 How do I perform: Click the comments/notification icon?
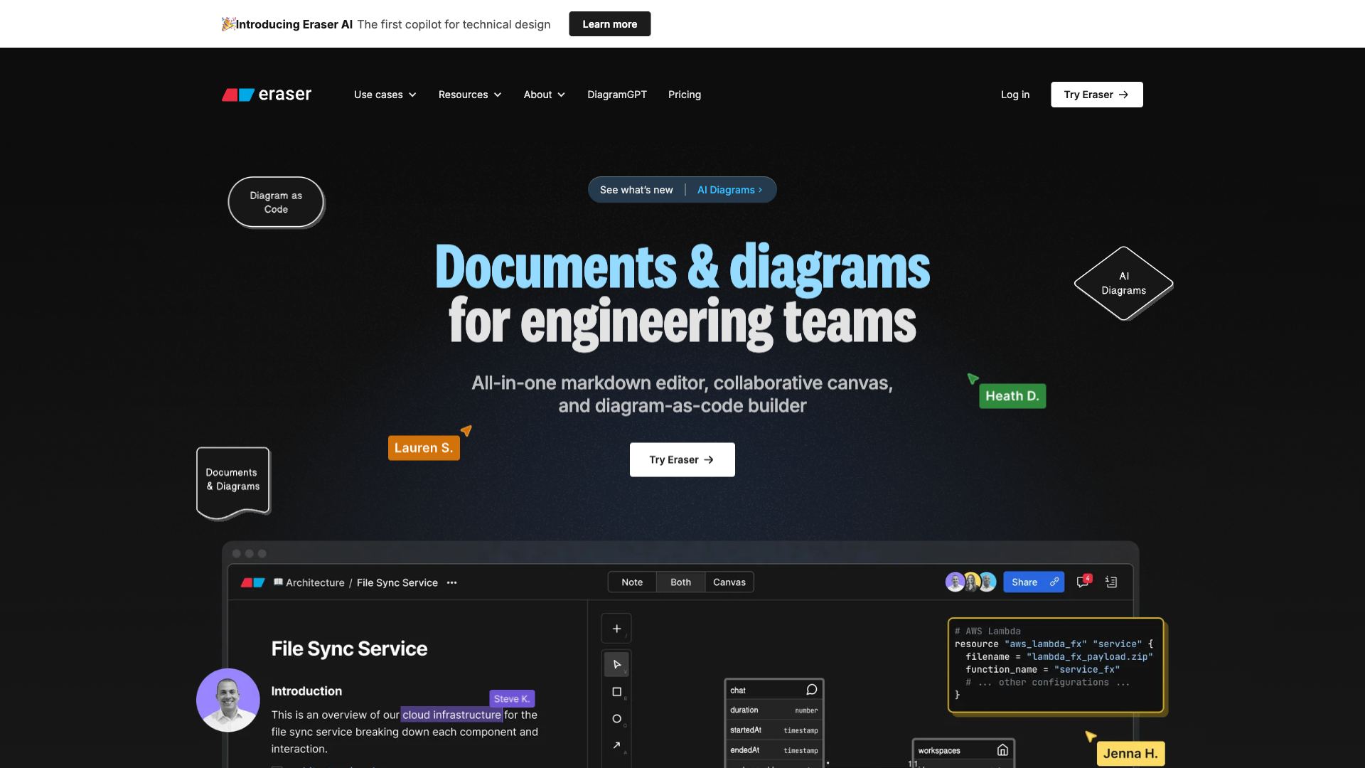(1082, 582)
